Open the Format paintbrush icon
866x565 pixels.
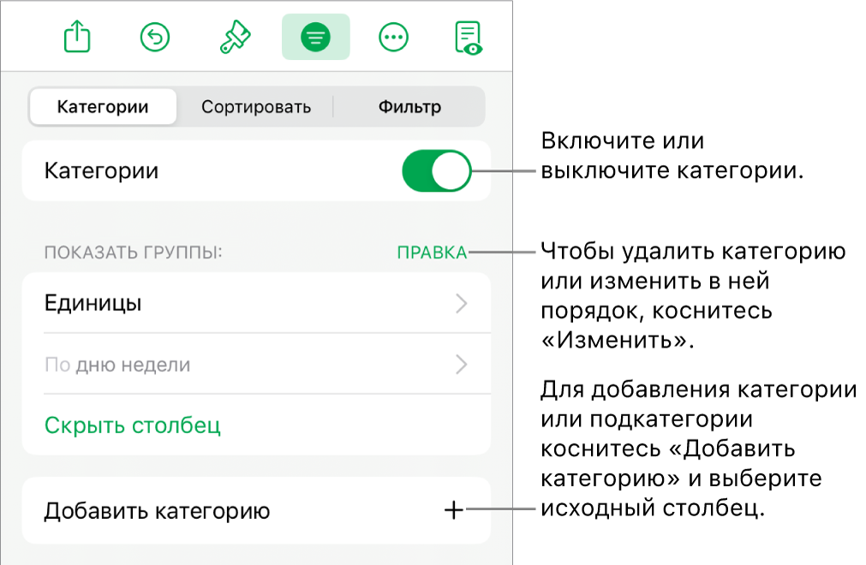click(236, 37)
